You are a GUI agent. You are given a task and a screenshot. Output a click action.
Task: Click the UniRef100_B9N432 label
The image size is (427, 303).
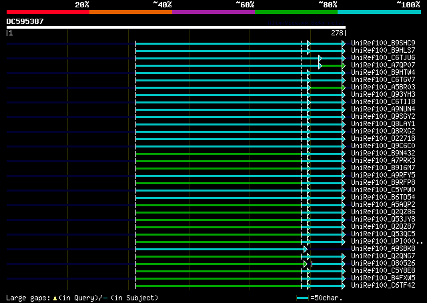pyautogui.click(x=383, y=154)
